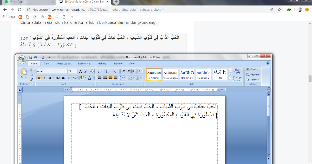Image resolution: width=312 pixels, height=164 pixels.
Task: Click the Find button
Action: pyautogui.click(x=252, y=69)
